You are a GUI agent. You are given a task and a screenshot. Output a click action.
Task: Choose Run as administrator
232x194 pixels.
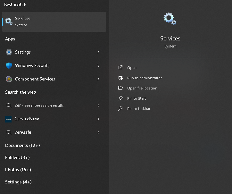[x=144, y=78]
